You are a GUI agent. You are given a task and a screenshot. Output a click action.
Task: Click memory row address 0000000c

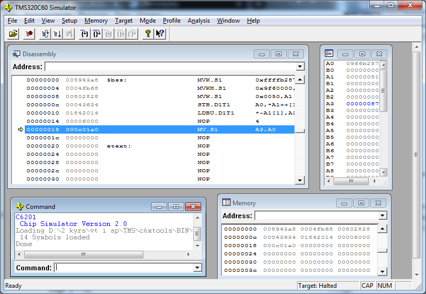(240, 237)
